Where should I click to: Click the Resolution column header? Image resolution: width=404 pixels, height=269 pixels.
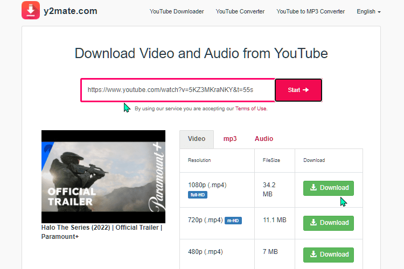pos(199,160)
